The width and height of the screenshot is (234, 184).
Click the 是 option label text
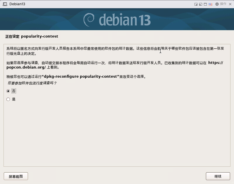pyautogui.click(x=14, y=99)
